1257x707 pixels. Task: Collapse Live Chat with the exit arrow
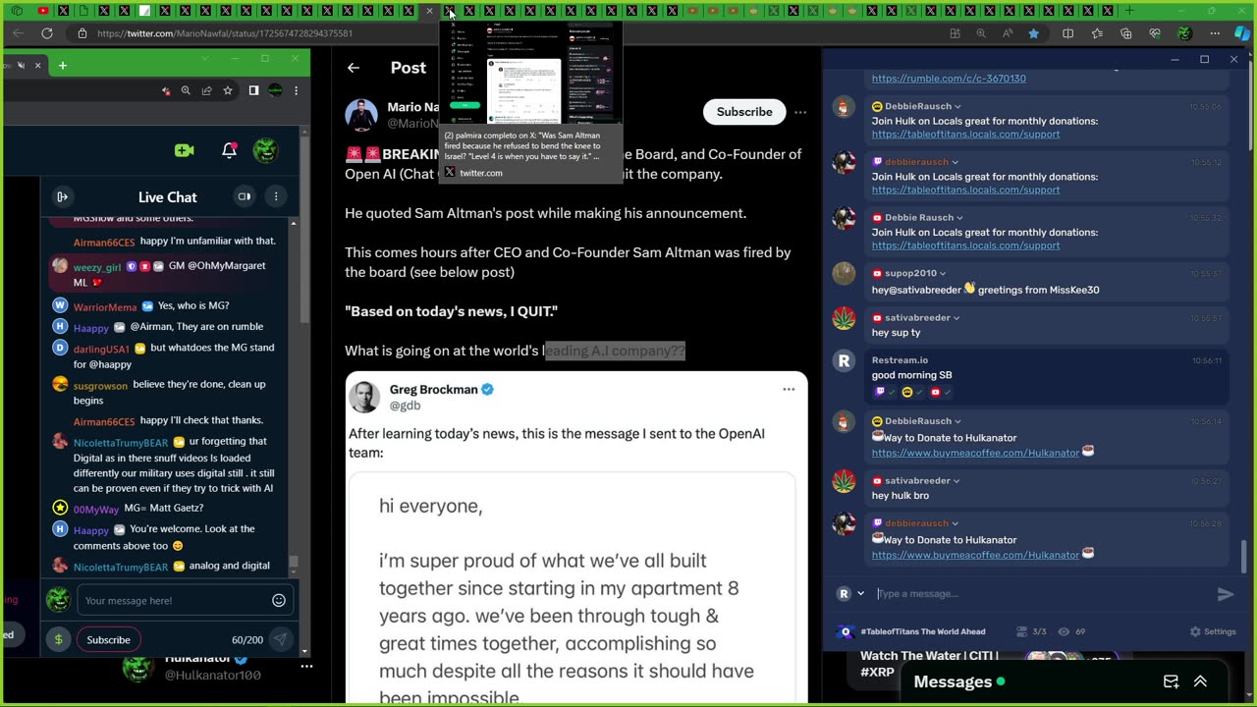tap(62, 196)
